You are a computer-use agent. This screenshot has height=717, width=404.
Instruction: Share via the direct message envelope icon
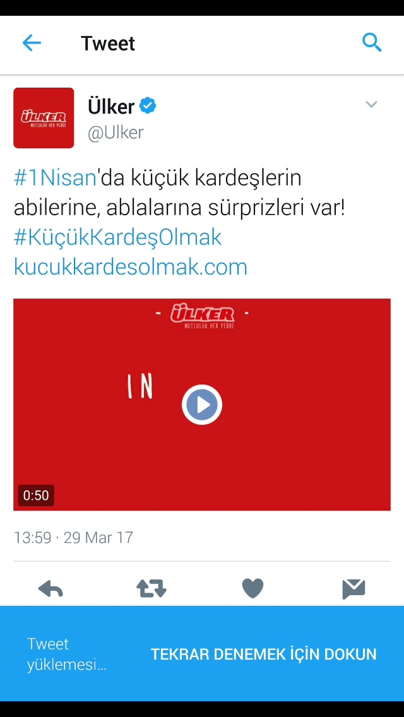[x=353, y=589]
